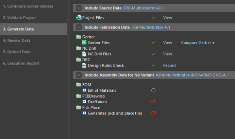The image size is (235, 139).
Task: Click the Project Files icon
Action: [79, 18]
